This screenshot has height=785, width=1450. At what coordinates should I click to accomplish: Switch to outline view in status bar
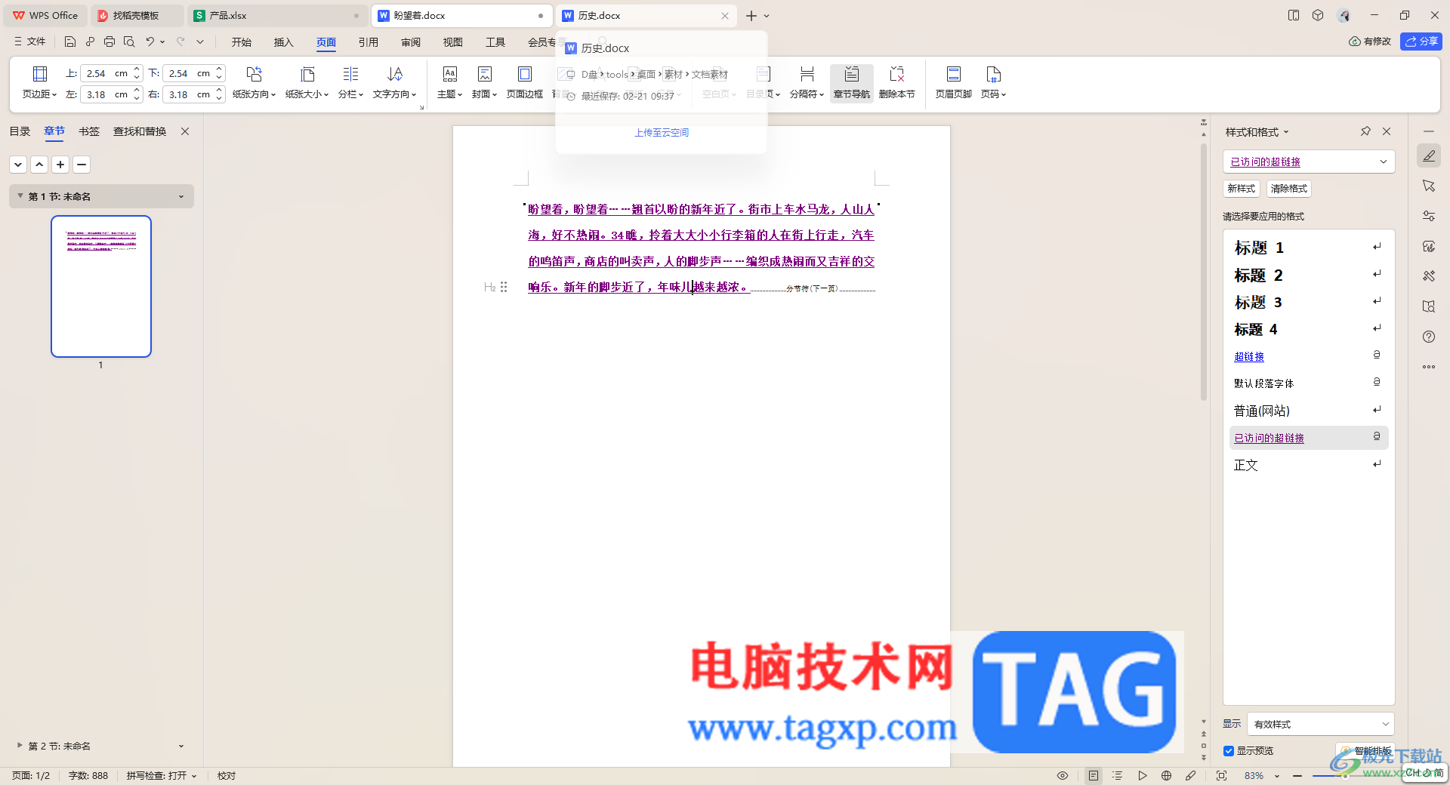1118,775
